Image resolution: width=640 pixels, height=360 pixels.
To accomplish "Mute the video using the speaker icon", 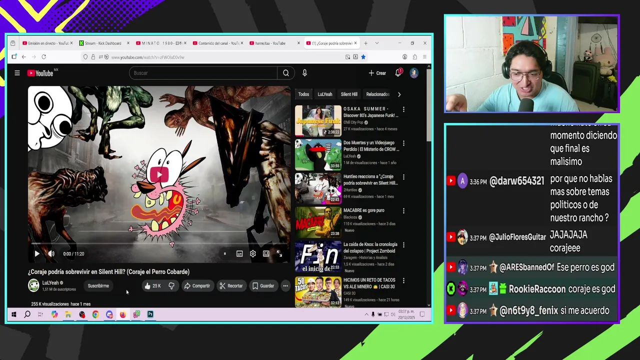I will point(51,254).
